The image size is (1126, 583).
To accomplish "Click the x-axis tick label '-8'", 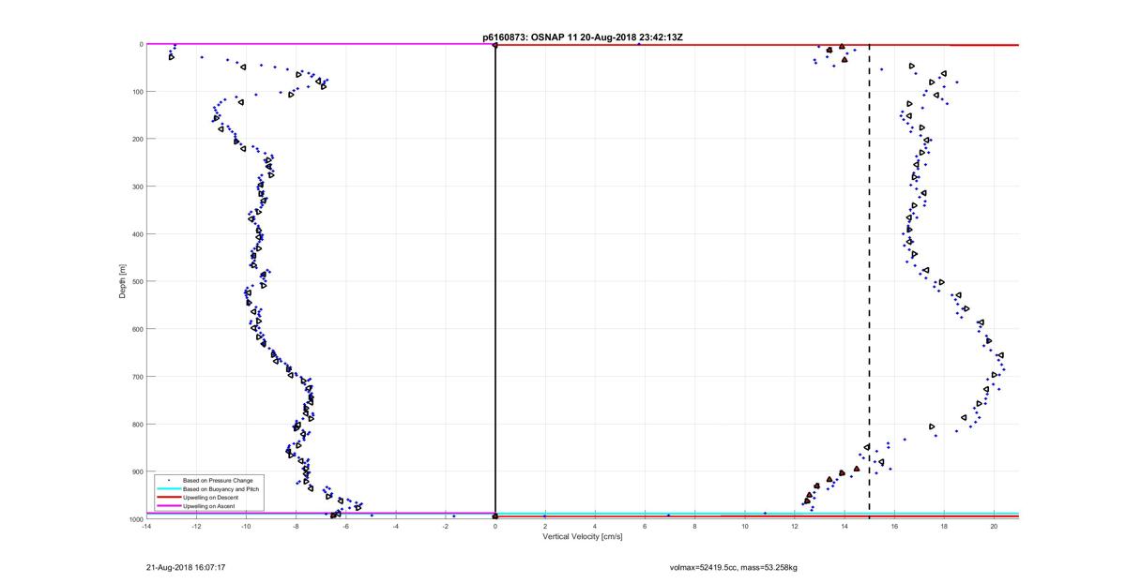I will (x=296, y=526).
